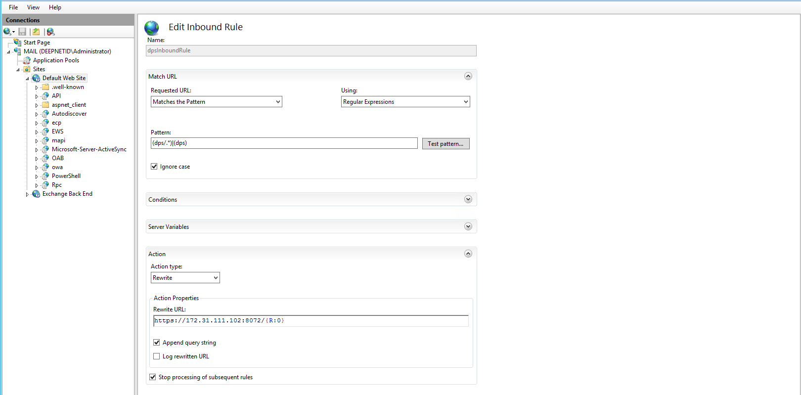The image size is (801, 395).
Task: Click the Create New Connection globe icon
Action: click(7, 32)
